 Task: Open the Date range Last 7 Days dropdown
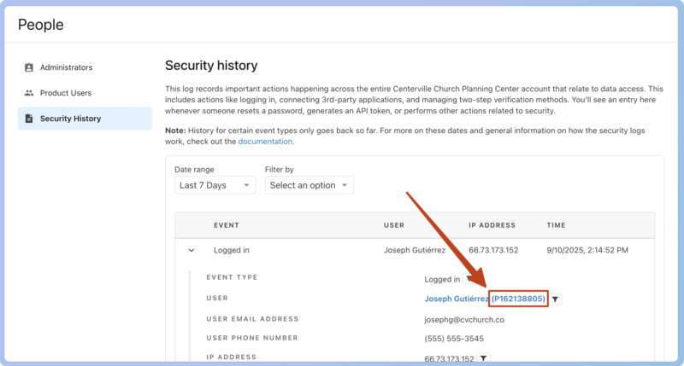[x=215, y=185]
